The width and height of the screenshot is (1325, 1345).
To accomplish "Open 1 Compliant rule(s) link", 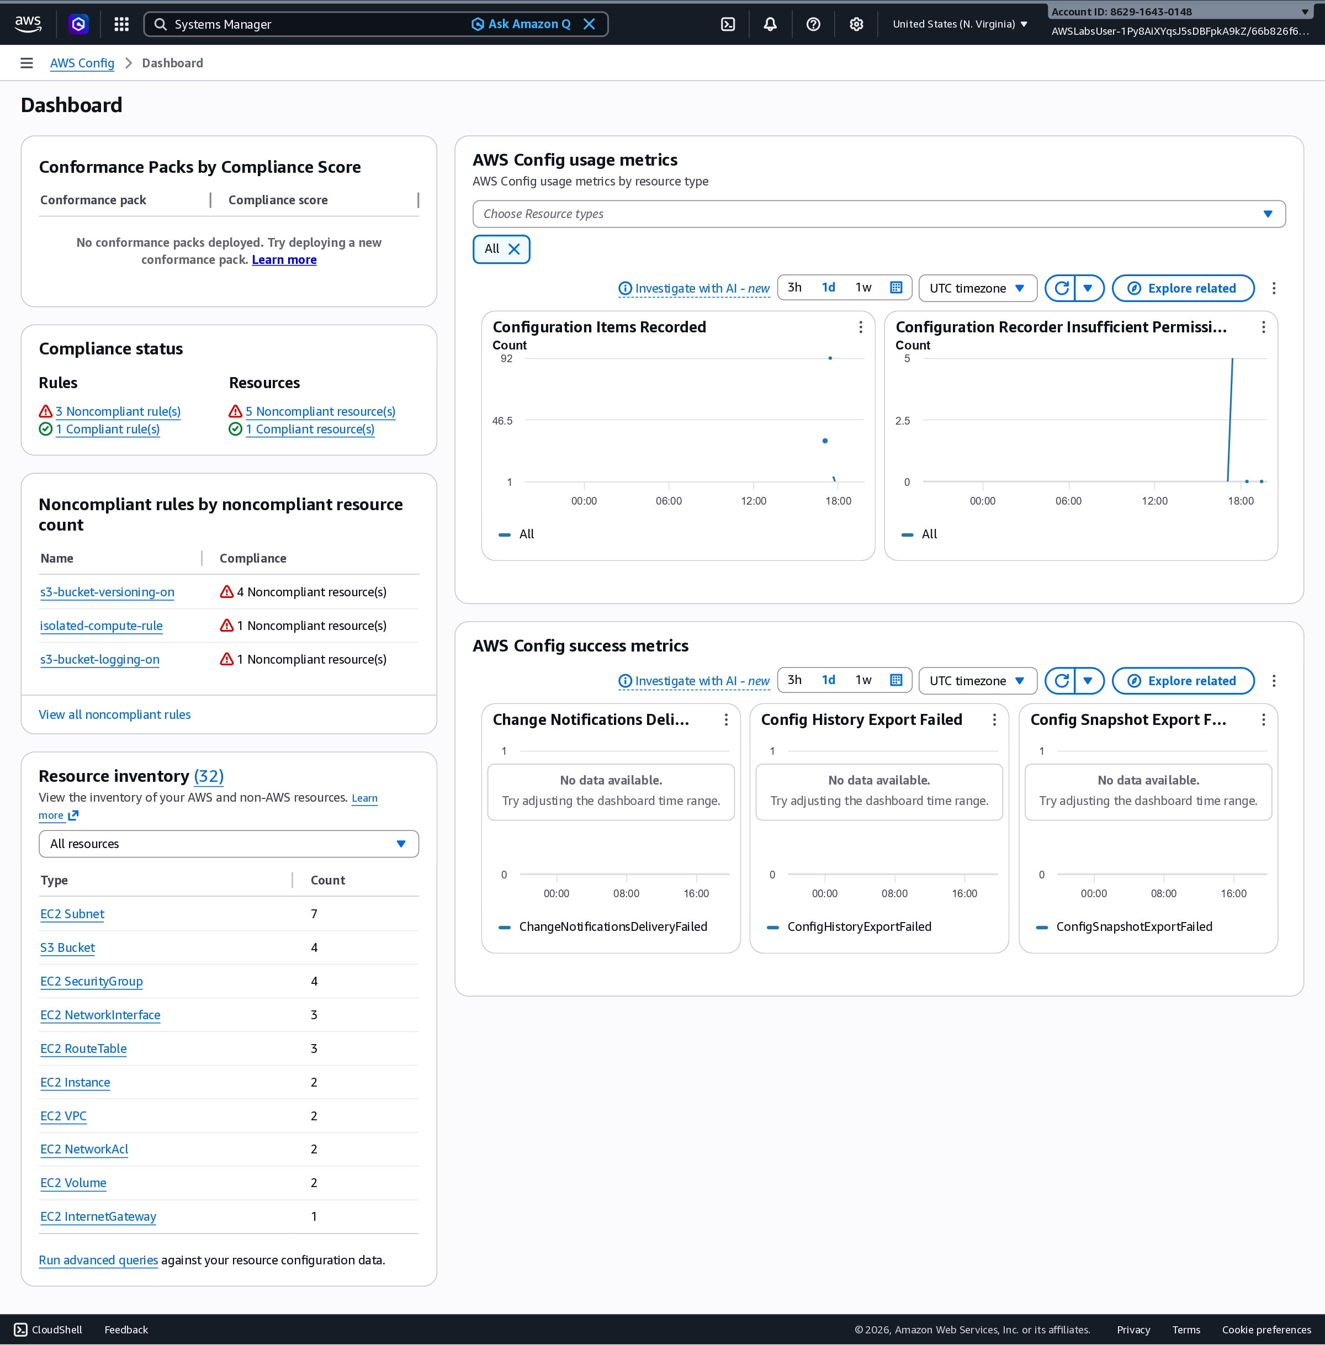I will [x=108, y=430].
